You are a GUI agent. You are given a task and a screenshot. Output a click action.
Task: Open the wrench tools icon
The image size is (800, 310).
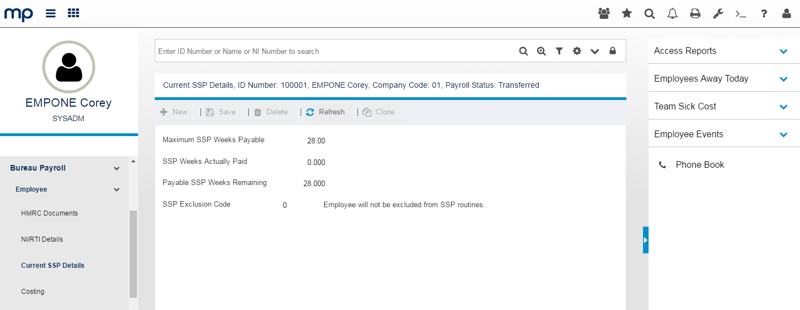[x=718, y=14]
